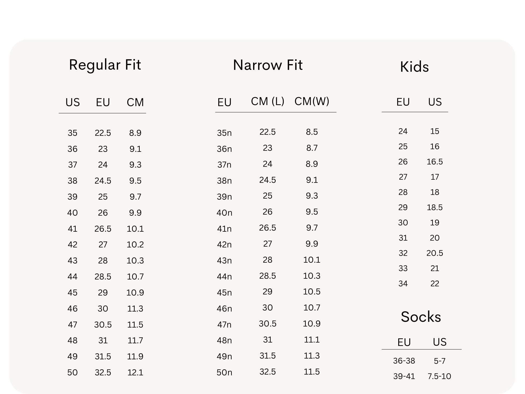Screen dimensions: 525x394
Task: Click the CM (L) column header
Action: [267, 101]
